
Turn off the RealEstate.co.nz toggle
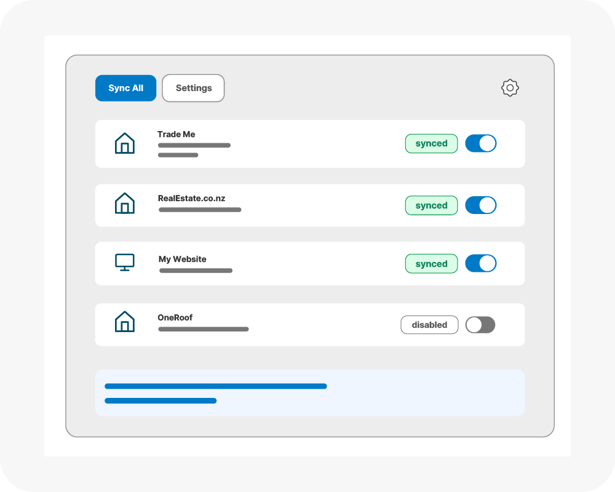tap(480, 205)
